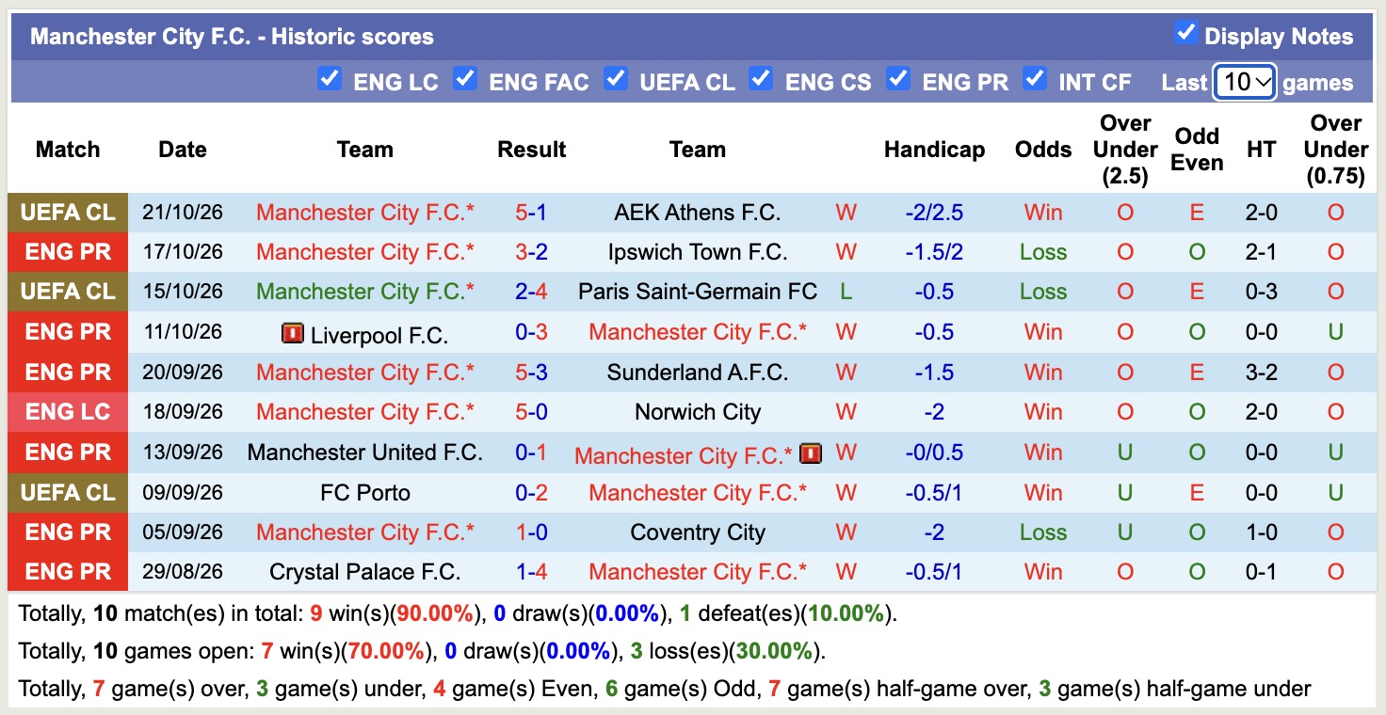This screenshot has width=1386, height=715.
Task: Disable the ENG CS filter checkbox
Action: pyautogui.click(x=761, y=78)
